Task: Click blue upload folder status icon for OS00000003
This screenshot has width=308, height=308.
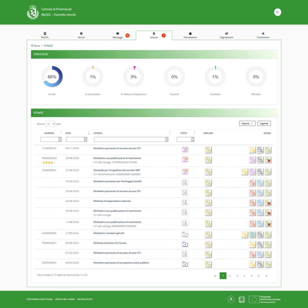Action: pyautogui.click(x=185, y=264)
